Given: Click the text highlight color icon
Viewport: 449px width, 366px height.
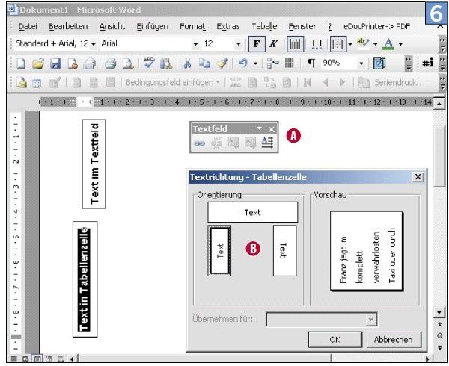Looking at the screenshot, I should tap(363, 43).
